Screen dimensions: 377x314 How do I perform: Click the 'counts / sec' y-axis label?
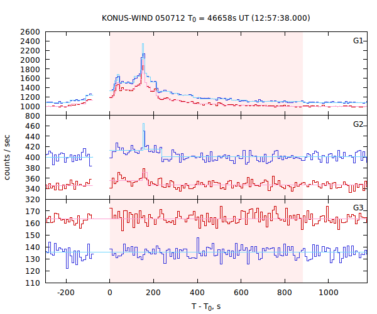(x=7, y=158)
